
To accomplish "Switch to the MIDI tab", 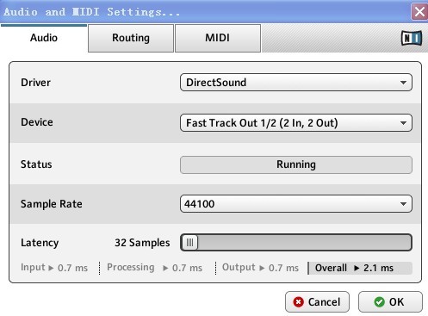I will (x=218, y=38).
